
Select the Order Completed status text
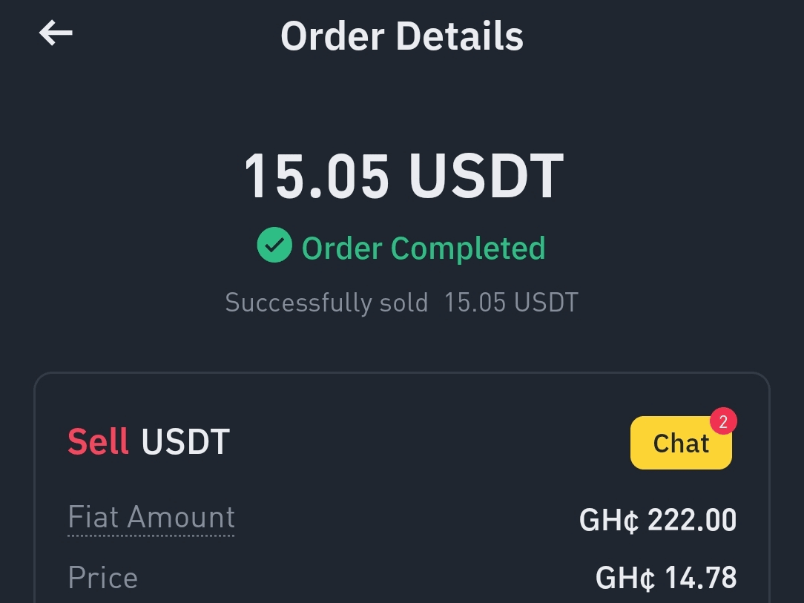coord(424,248)
